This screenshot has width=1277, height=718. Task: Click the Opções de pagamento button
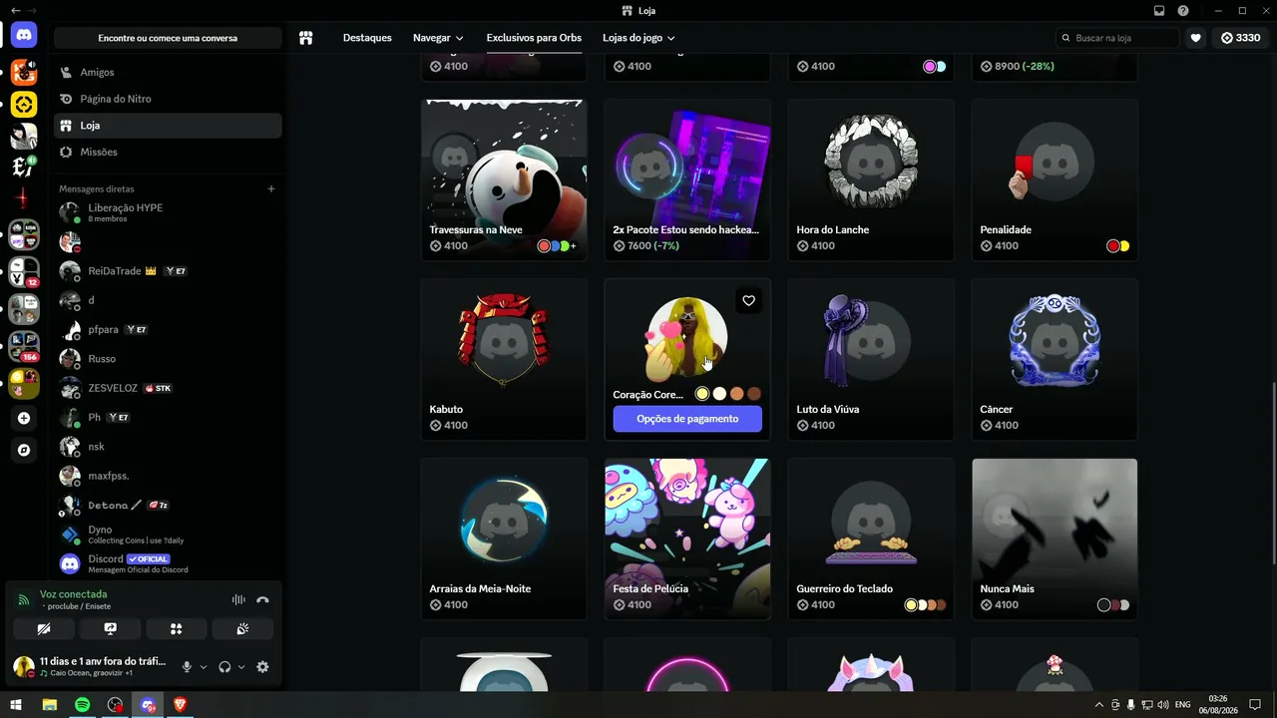click(x=687, y=419)
